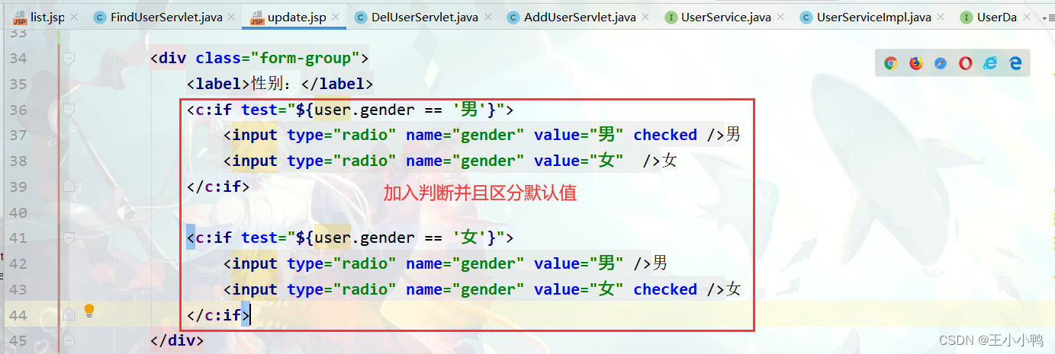Screen dimensions: 1055x354
Task: Click 'checked' attribute on line 37
Action: click(x=665, y=135)
